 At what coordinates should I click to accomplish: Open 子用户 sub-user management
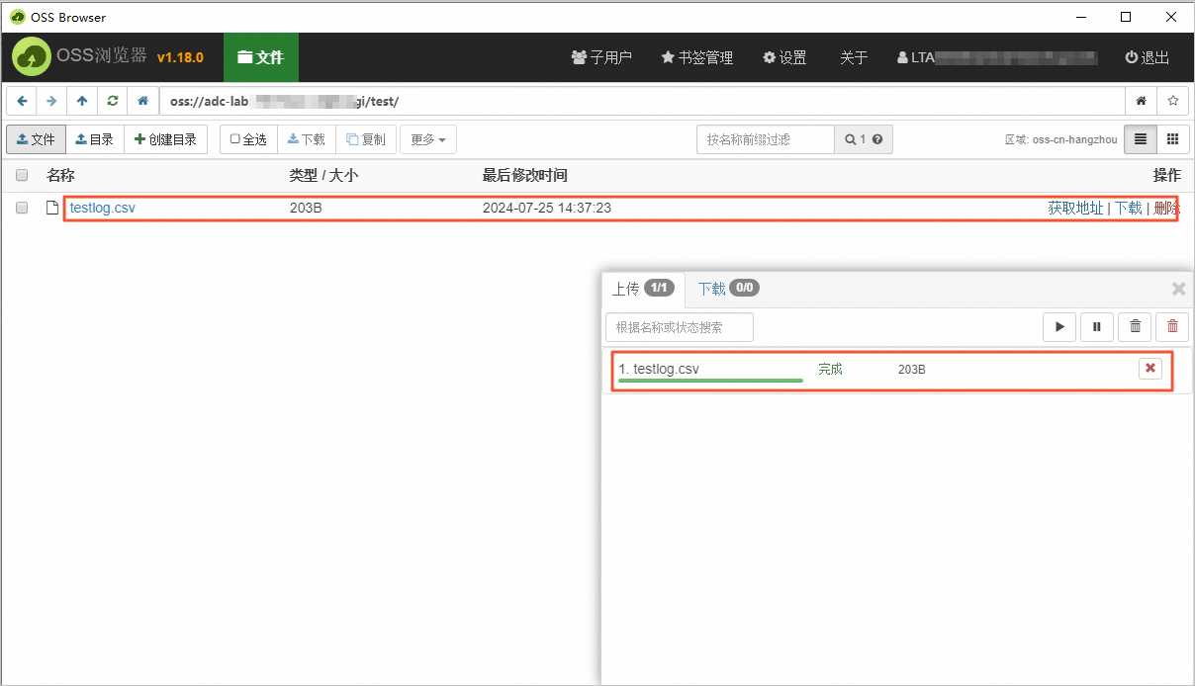click(x=601, y=57)
